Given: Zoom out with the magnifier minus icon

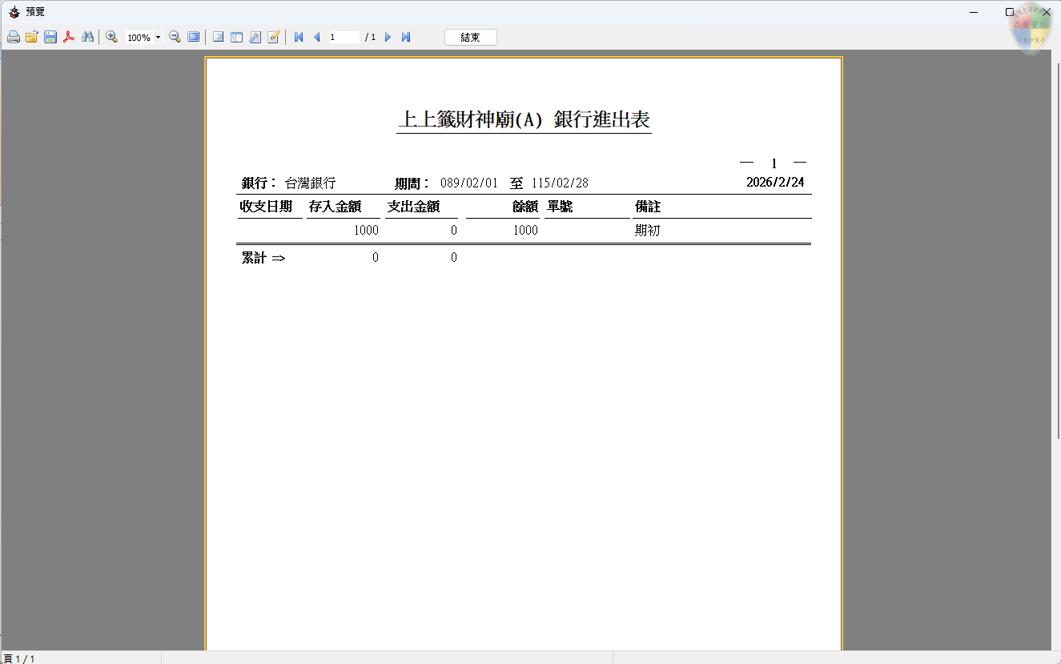Looking at the screenshot, I should [x=175, y=37].
